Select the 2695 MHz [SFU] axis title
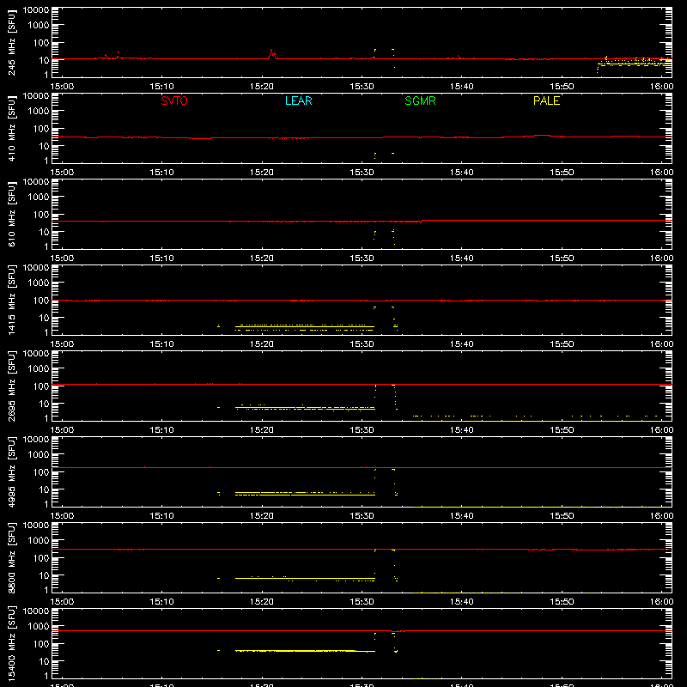 pyautogui.click(x=12, y=386)
